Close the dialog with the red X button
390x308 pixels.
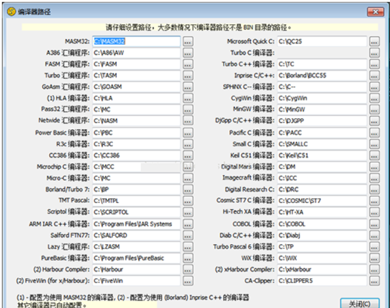pos(375,12)
